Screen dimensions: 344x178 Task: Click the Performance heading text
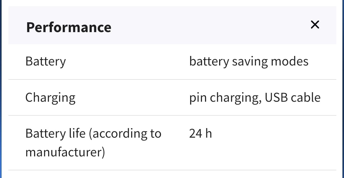pyautogui.click(x=69, y=27)
